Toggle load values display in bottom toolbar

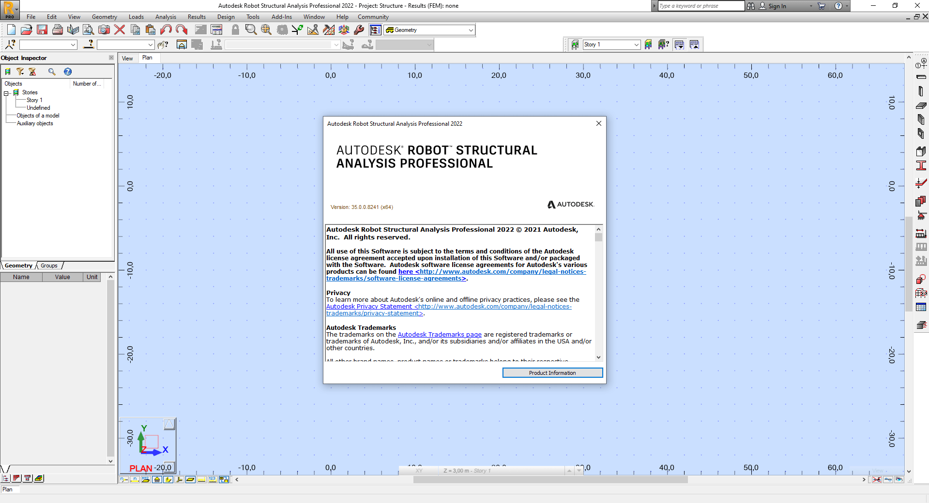[213, 479]
